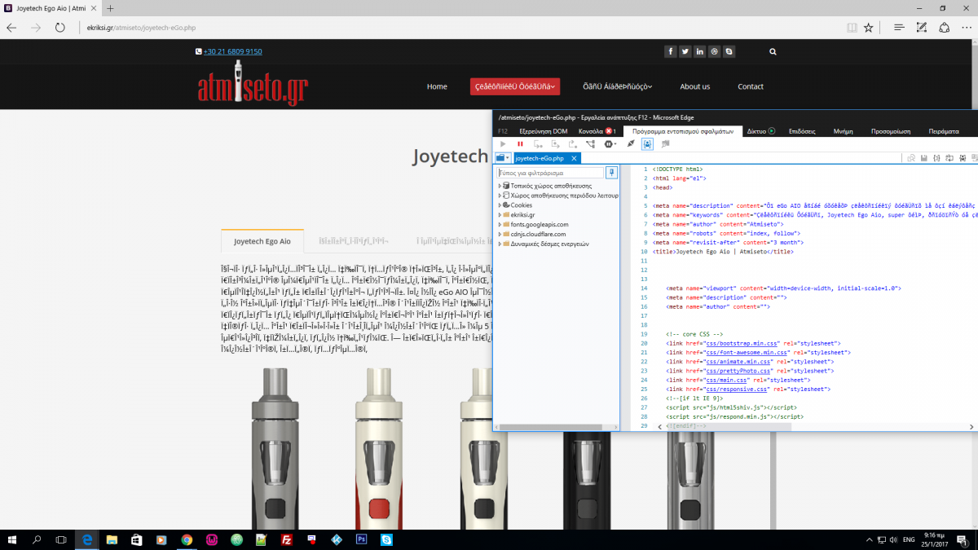Expand the cdnjs.cloudflare.com folder
Screen dimensions: 978x550
click(500, 234)
